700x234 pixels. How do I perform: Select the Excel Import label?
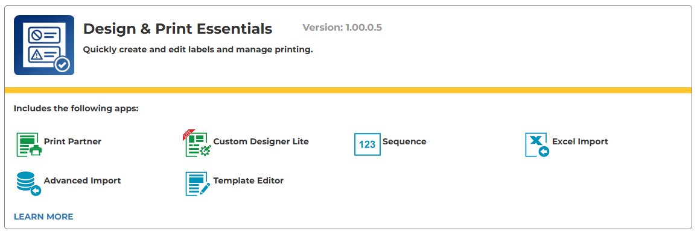(580, 141)
